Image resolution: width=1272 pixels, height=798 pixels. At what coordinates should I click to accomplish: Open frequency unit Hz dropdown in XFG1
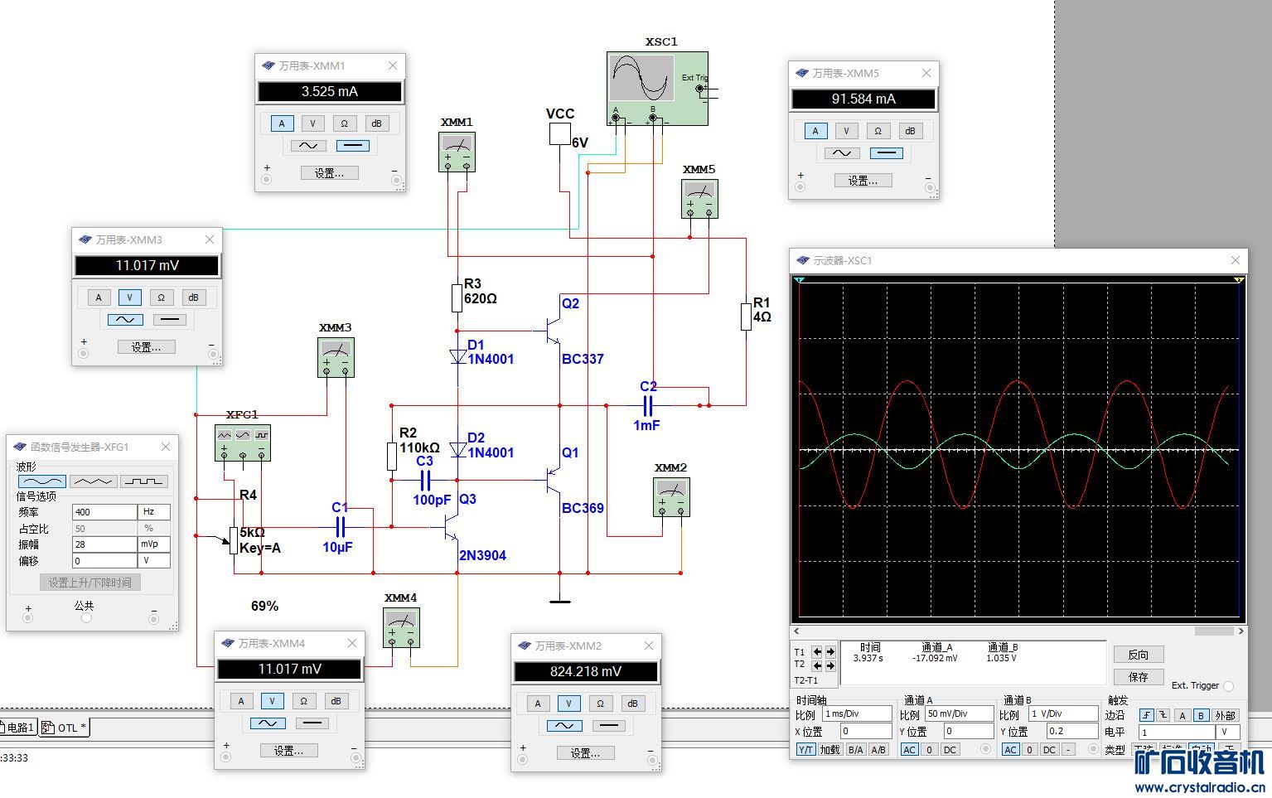point(155,512)
